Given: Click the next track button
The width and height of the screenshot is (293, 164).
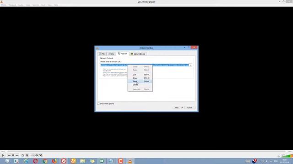Looking at the screenshot, I should pos(17,155).
